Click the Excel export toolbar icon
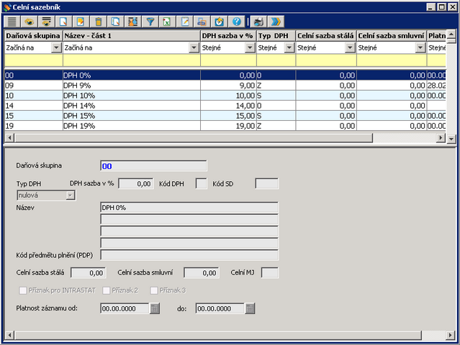This screenshot has height=345, width=460. [x=168, y=22]
